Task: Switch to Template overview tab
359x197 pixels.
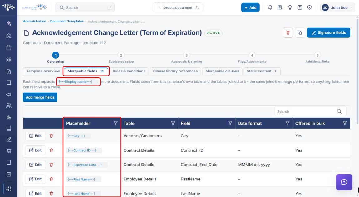Action: (43, 71)
